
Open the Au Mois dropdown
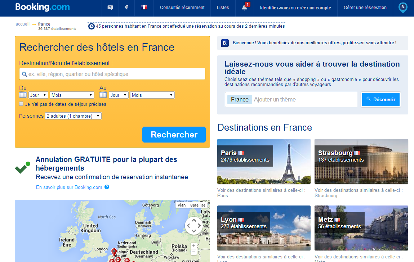(152, 95)
